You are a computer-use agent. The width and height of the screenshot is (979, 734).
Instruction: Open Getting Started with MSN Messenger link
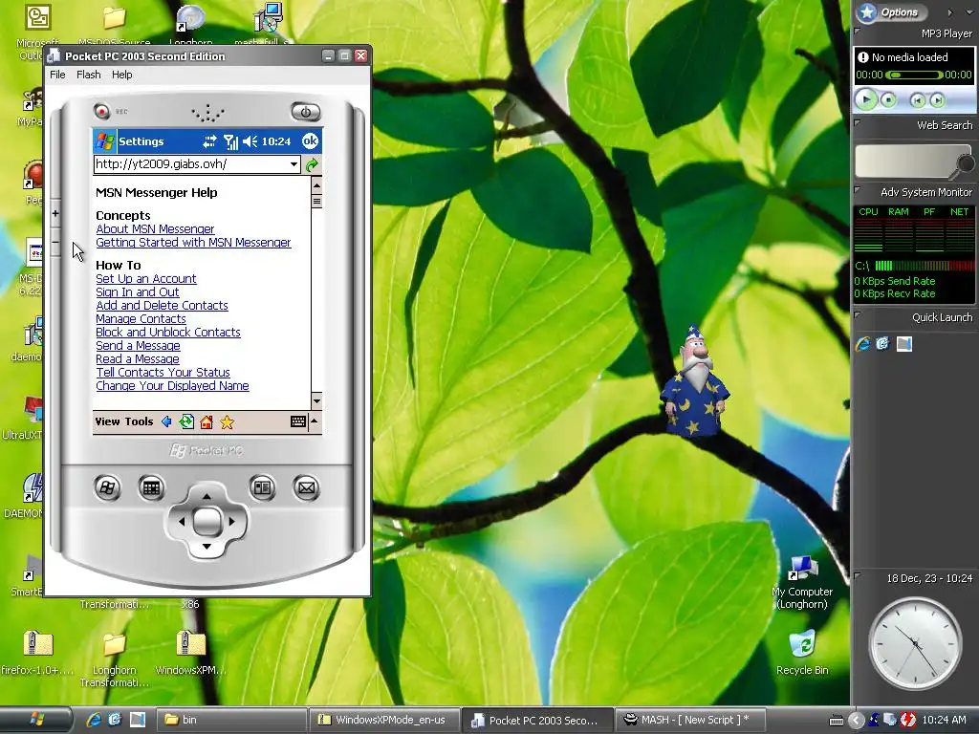click(193, 242)
